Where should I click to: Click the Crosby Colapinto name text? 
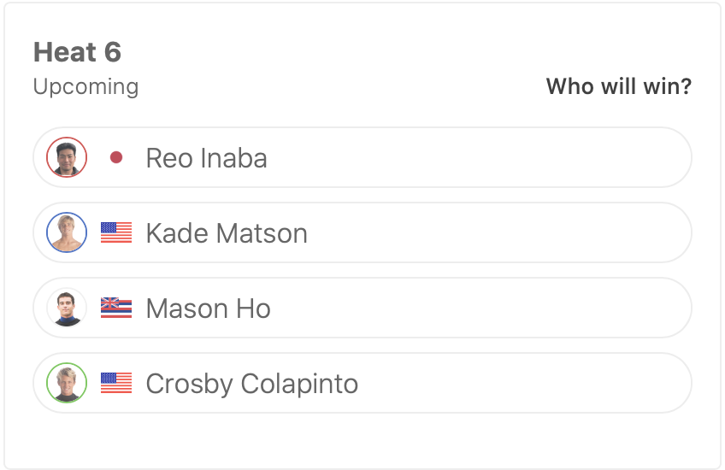click(x=251, y=384)
